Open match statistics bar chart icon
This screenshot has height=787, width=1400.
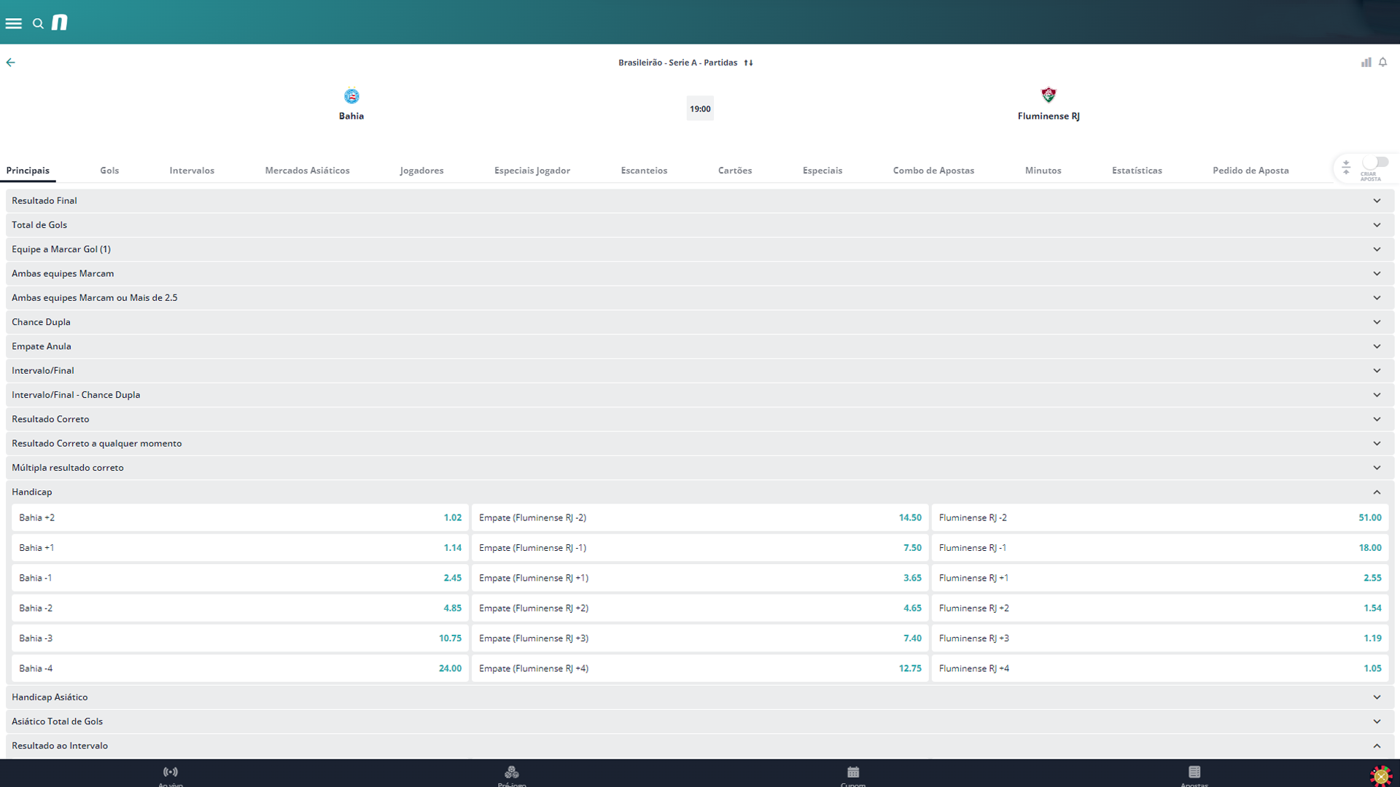click(x=1366, y=63)
